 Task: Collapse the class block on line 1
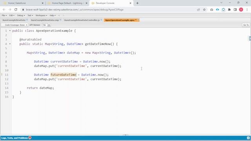tap(10, 31)
